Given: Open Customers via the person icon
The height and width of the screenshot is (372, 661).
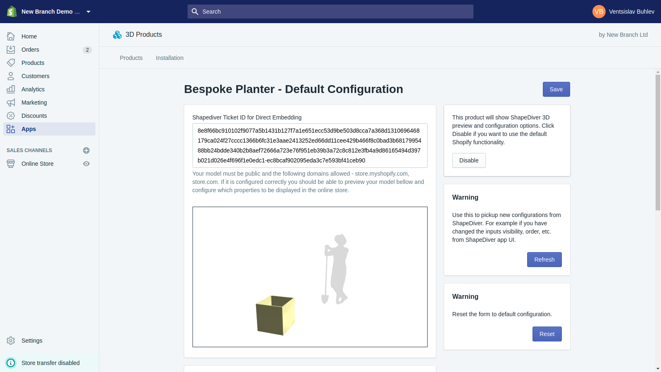Looking at the screenshot, I should [11, 76].
